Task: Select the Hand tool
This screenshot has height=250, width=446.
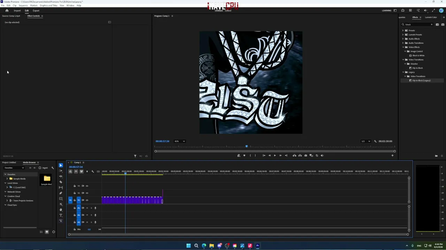Action: (61, 210)
